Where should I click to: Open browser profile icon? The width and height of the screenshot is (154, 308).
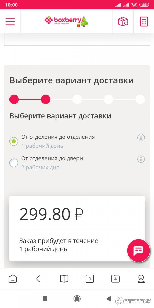[x=141, y=279]
